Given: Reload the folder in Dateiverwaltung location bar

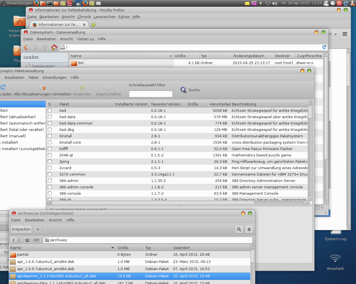Looking at the screenshot, I should pyautogui.click(x=324, y=47).
